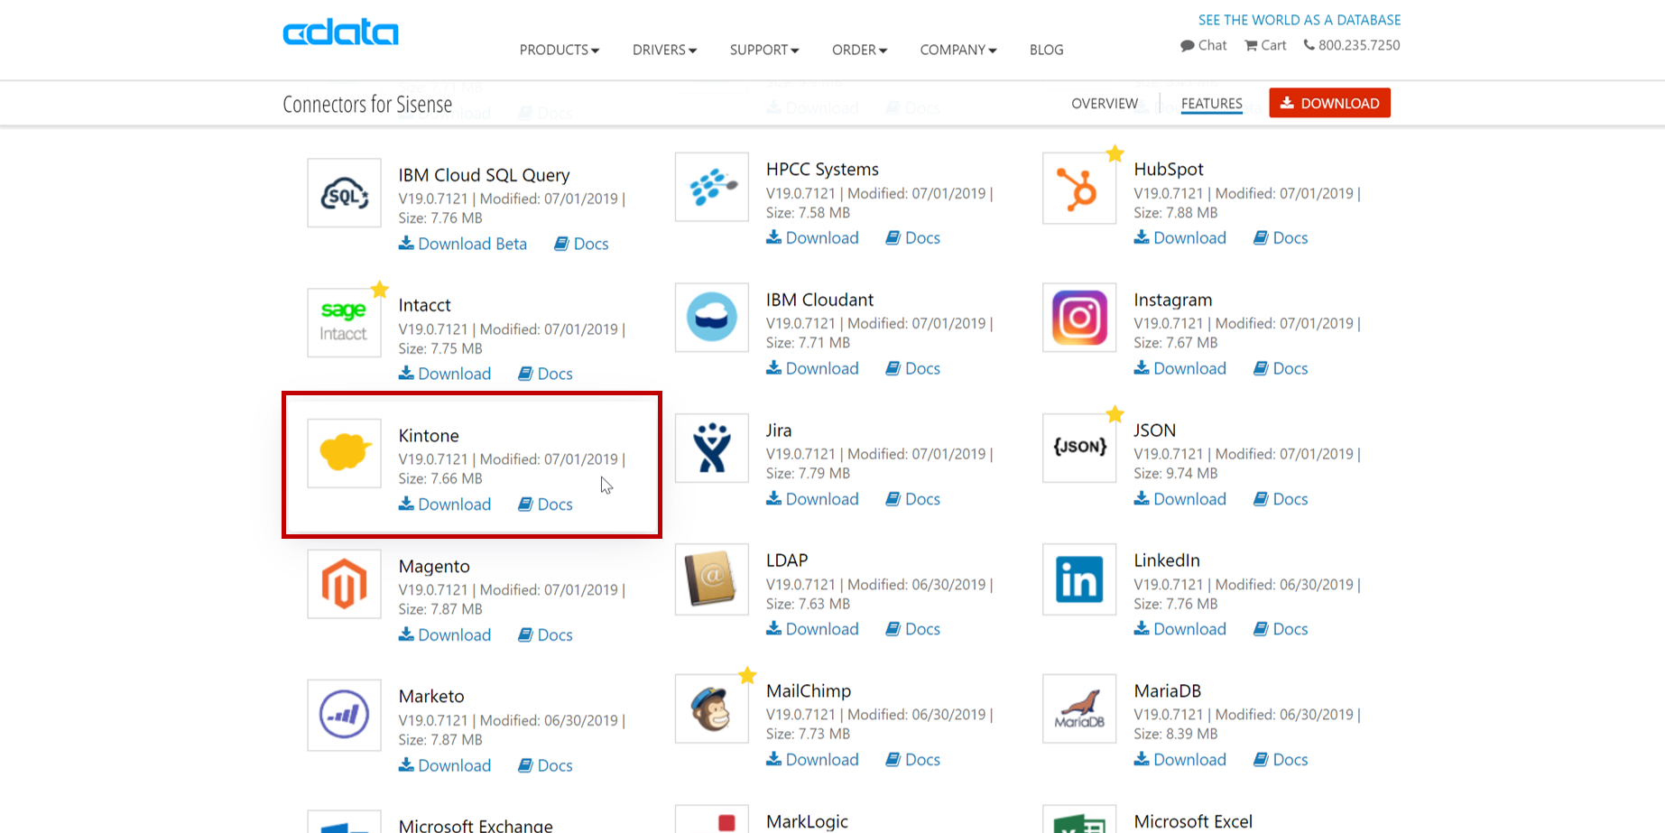Image resolution: width=1665 pixels, height=833 pixels.
Task: Download the Intacct connector
Action: point(445,374)
